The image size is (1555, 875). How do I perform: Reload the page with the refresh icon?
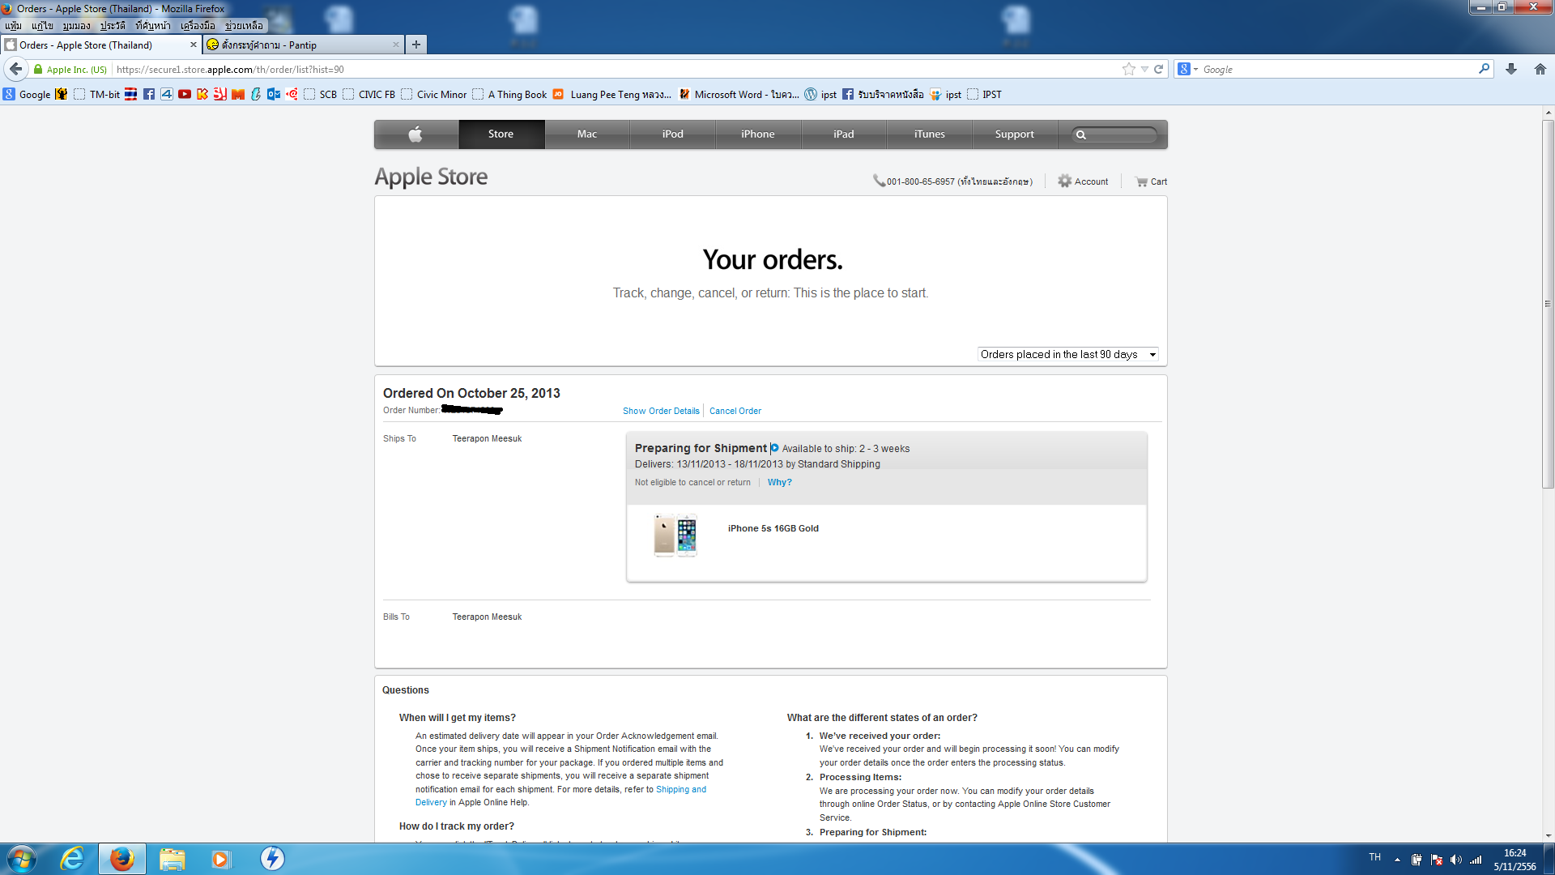(1158, 70)
